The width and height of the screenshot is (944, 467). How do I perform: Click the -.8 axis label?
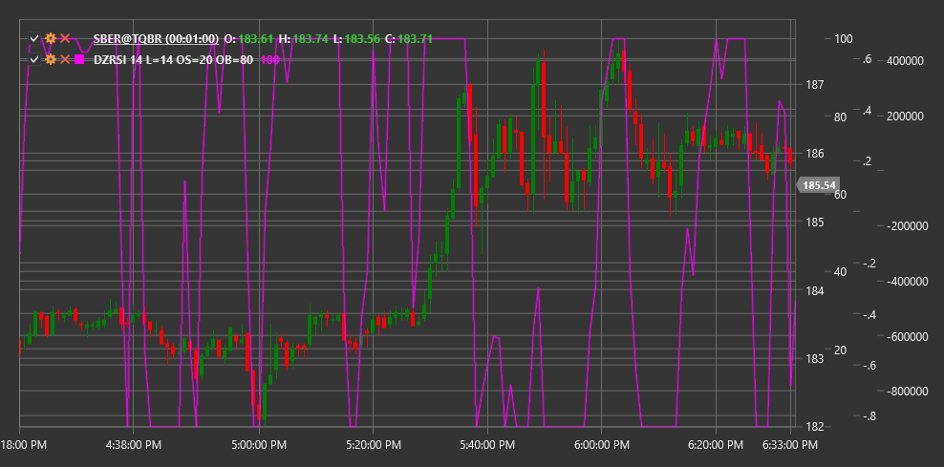point(868,416)
